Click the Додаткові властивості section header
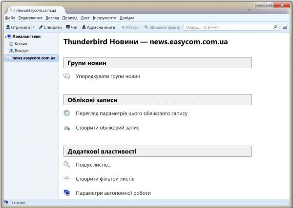The width and height of the screenshot is (293, 208). pos(158,151)
